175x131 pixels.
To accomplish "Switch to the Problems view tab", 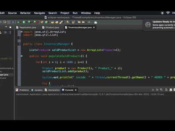I will pos(22,90).
